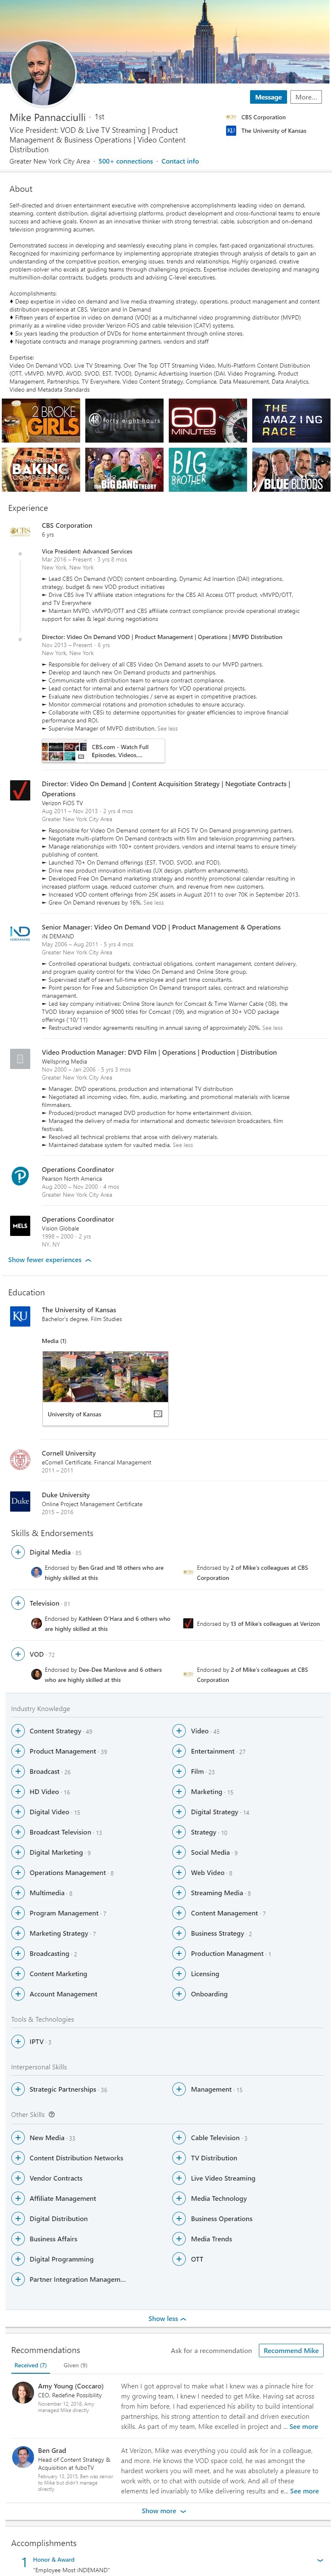Open the More... profile actions button
Image resolution: width=332 pixels, height=2576 pixels.
pyautogui.click(x=306, y=97)
